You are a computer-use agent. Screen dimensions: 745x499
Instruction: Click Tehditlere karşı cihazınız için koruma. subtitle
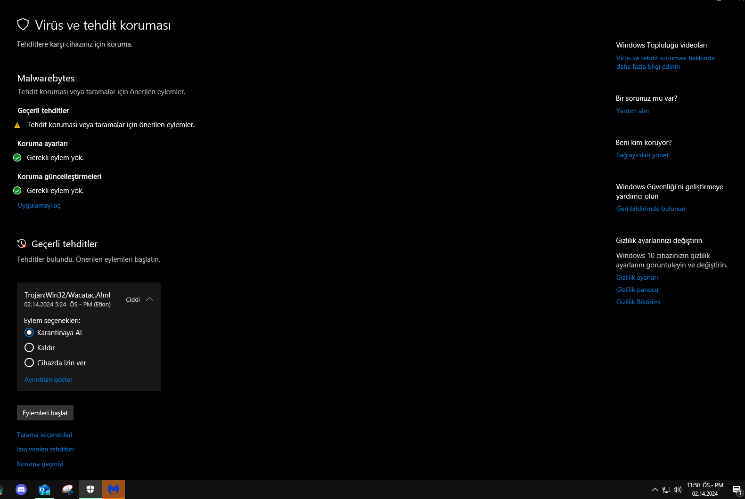pos(75,44)
